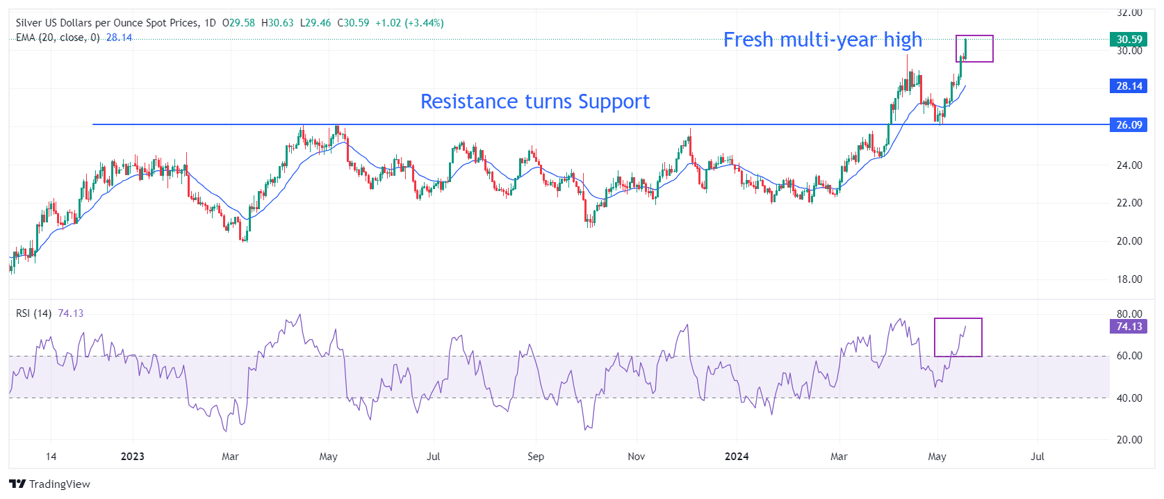
Task: Select the "Fresh multi-year high" text annotation
Action: [x=822, y=40]
